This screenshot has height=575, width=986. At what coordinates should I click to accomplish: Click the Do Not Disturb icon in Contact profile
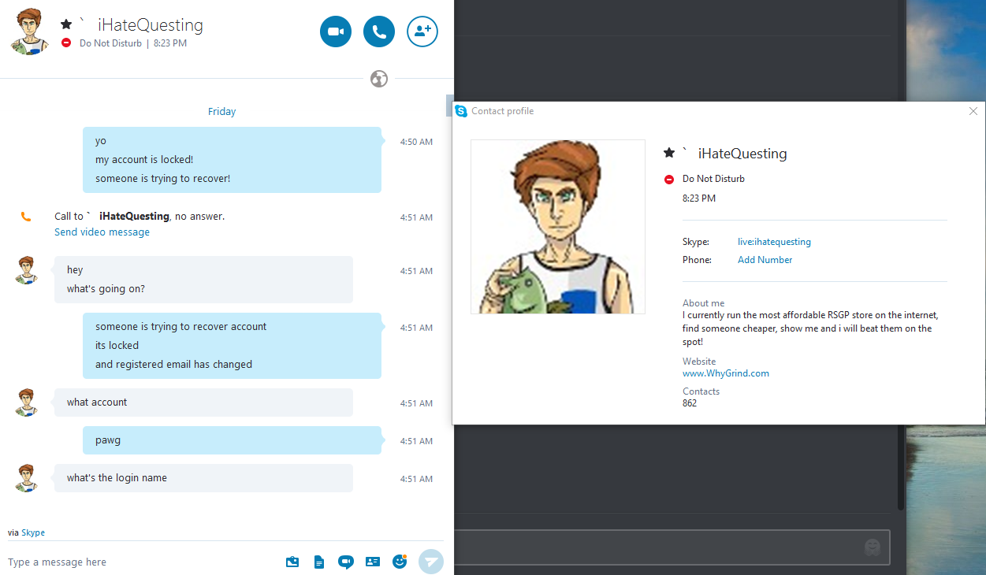(x=669, y=180)
